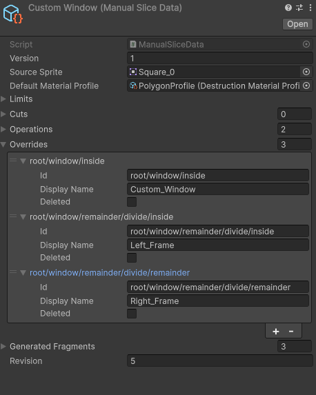
Task: Click the Display Name field Left_Frame
Action: (x=218, y=245)
